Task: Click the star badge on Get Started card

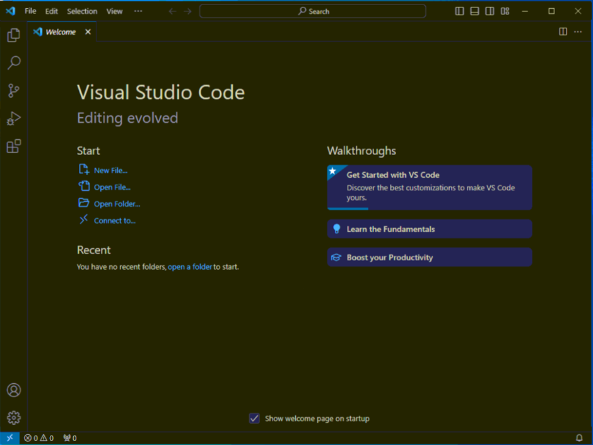Action: [x=332, y=171]
